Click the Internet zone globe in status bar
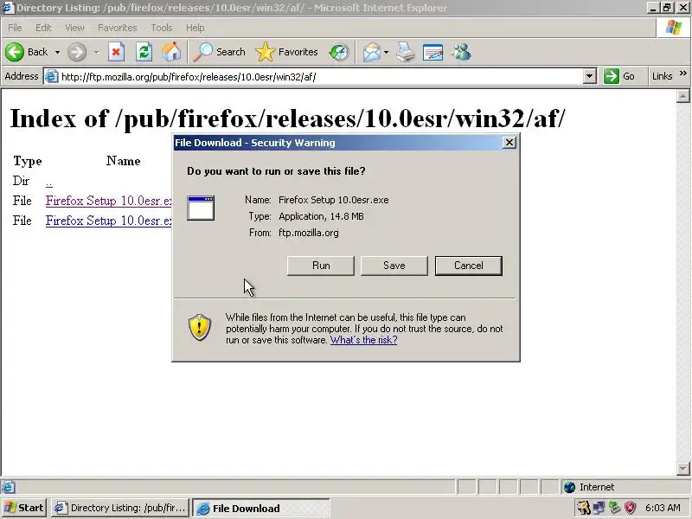 coord(570,487)
